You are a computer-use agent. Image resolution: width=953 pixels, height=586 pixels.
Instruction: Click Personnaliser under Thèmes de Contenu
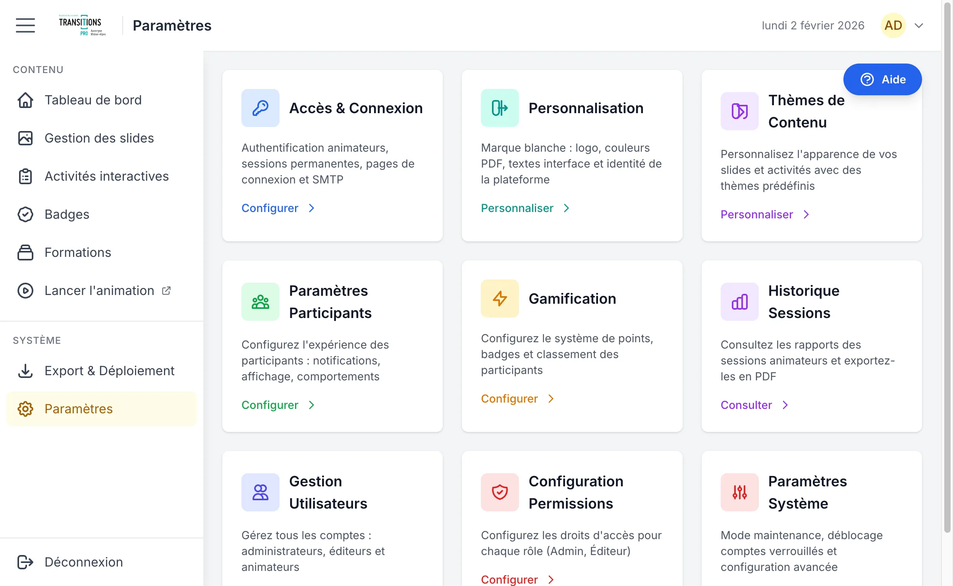tap(757, 214)
